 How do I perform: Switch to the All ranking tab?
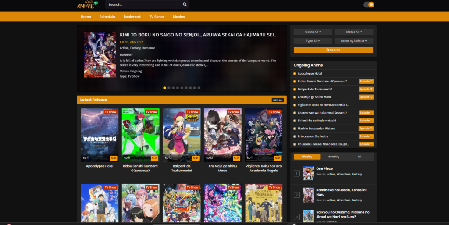click(x=360, y=157)
